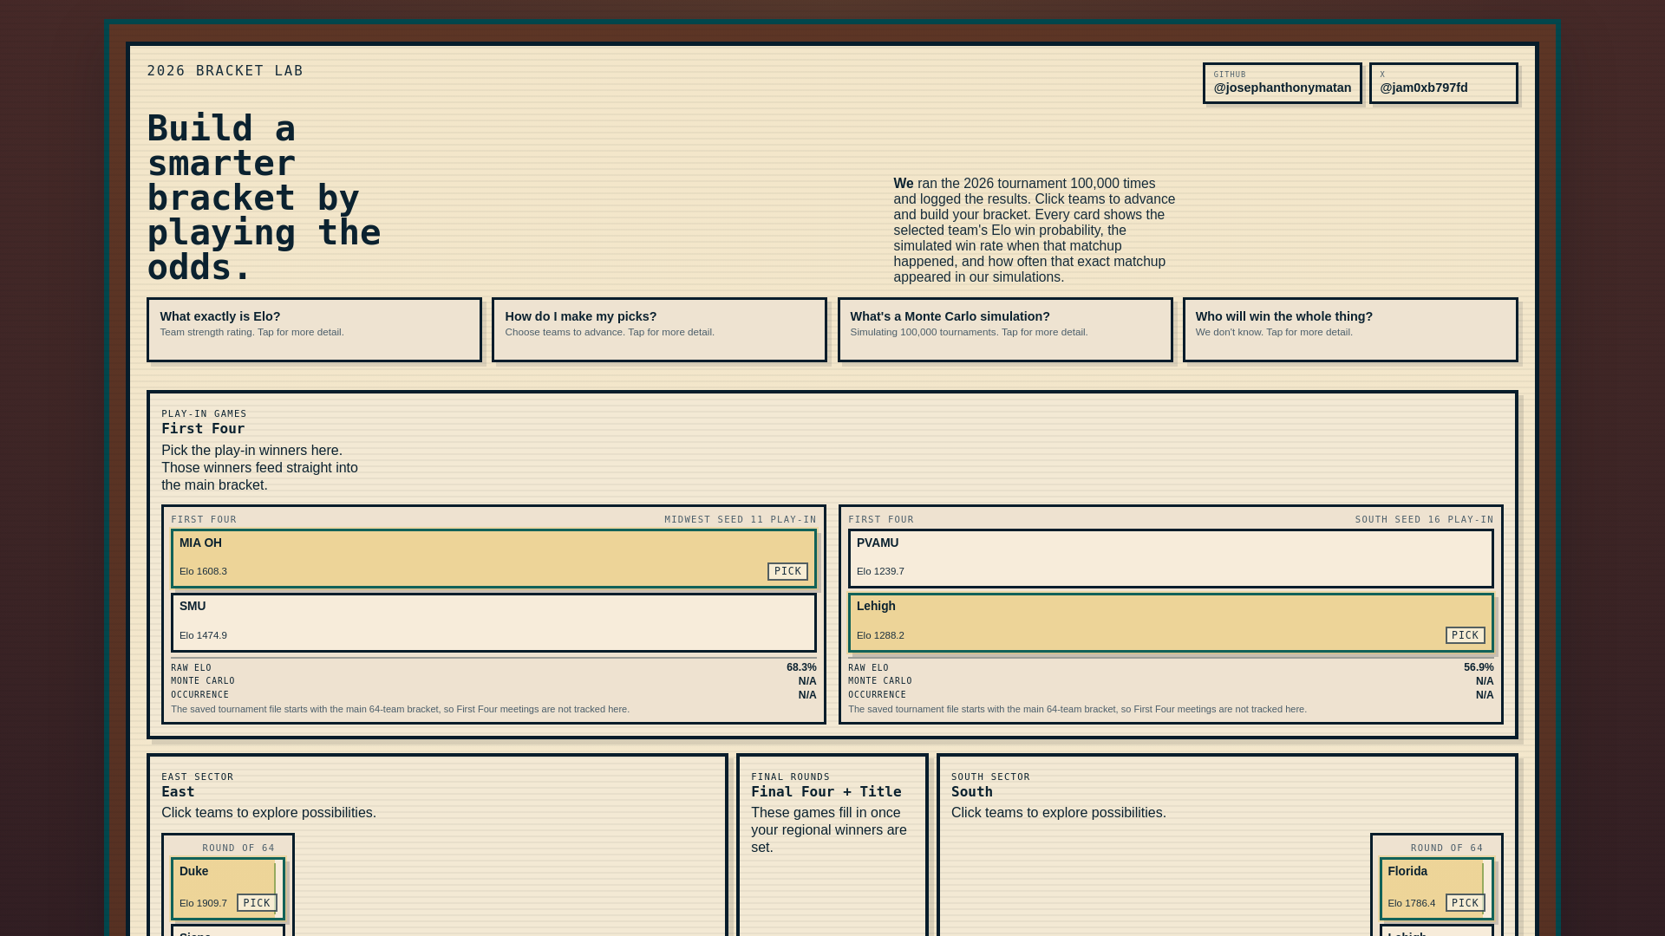
Task: Expand the 'How do I make my picks?' card
Action: point(659,329)
